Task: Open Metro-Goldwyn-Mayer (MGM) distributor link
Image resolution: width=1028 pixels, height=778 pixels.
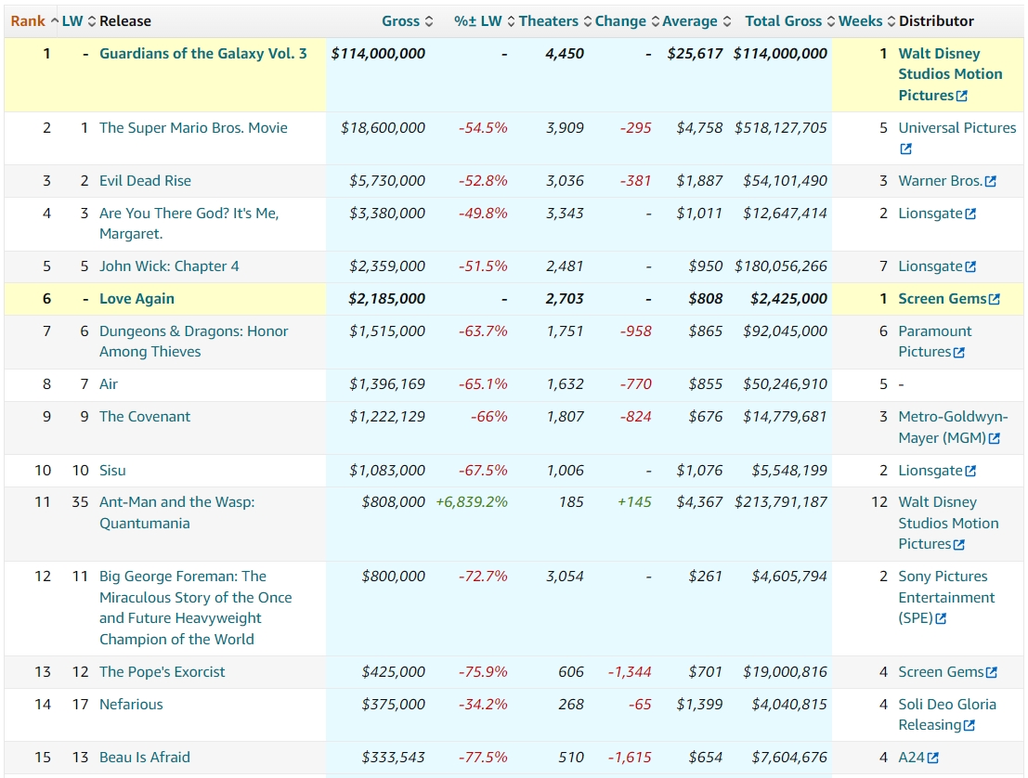Action: pyautogui.click(x=953, y=427)
